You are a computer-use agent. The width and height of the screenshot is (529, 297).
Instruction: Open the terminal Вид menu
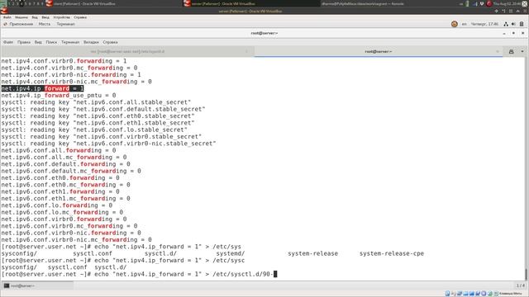pos(38,42)
